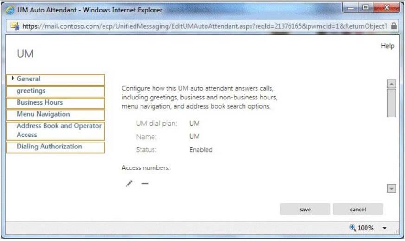This screenshot has height=241, width=405.
Task: Click the pencil edit icon under Access numbers
Action: pyautogui.click(x=129, y=184)
